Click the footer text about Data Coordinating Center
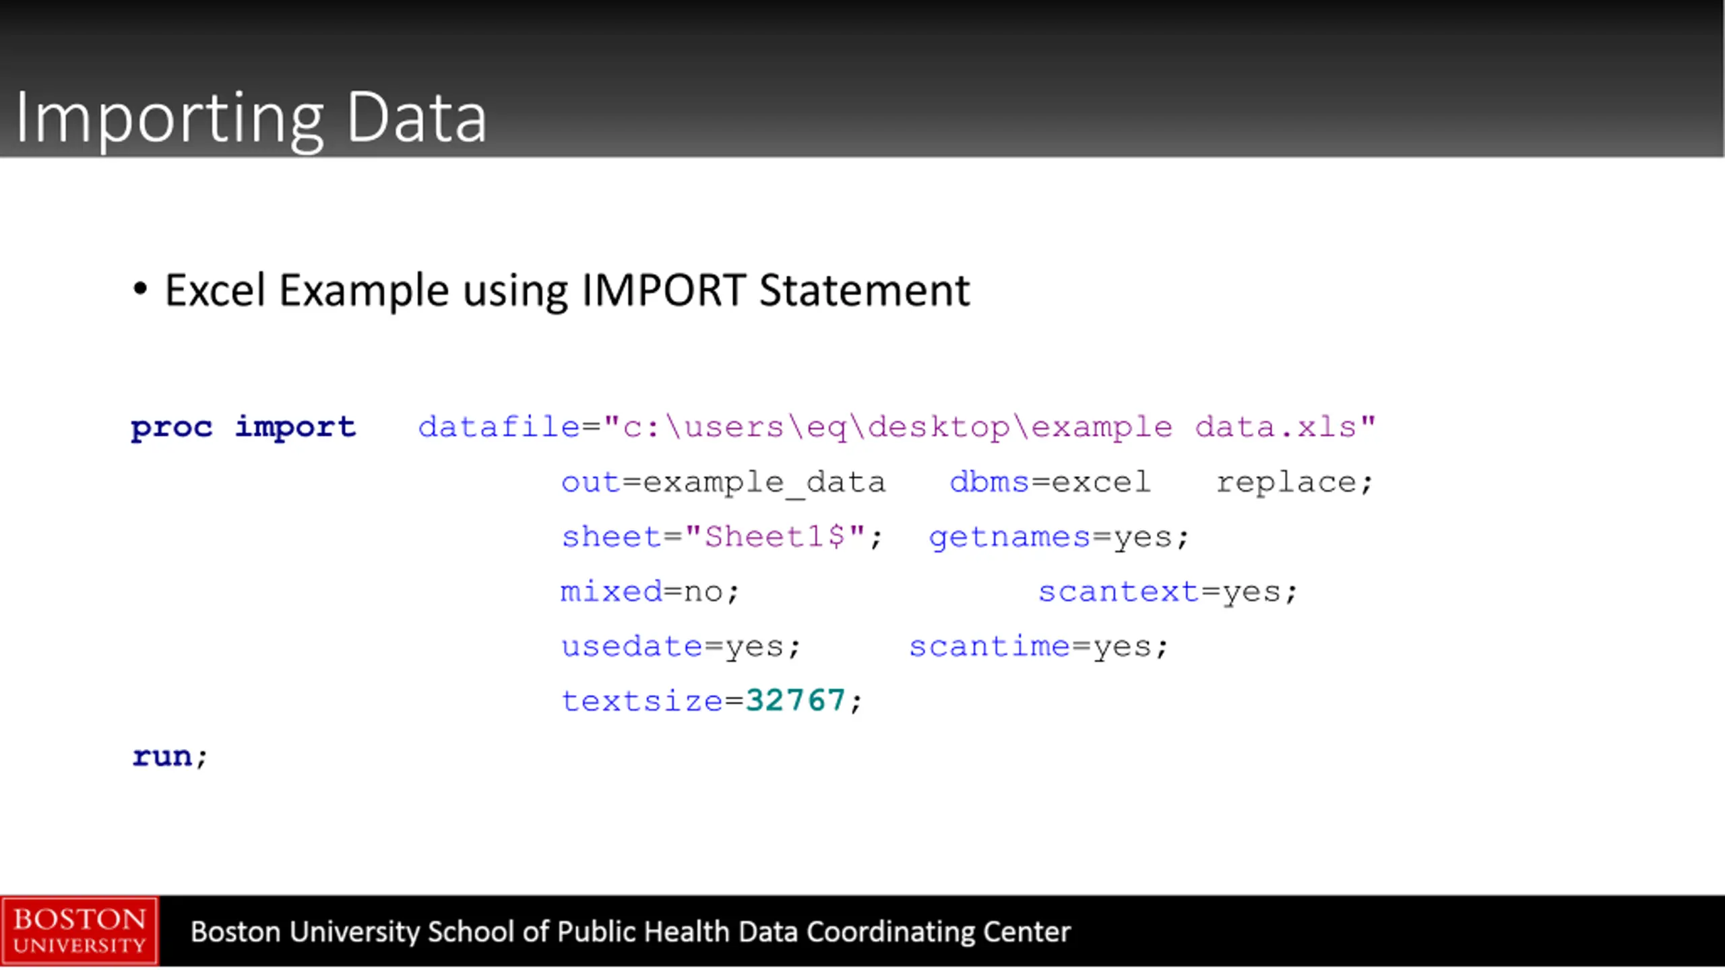 click(x=630, y=932)
